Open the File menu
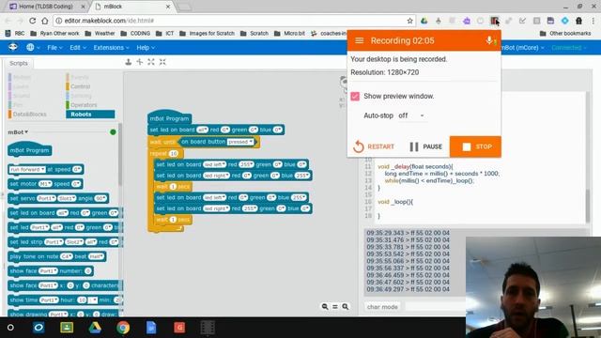The image size is (601, 338). click(54, 48)
